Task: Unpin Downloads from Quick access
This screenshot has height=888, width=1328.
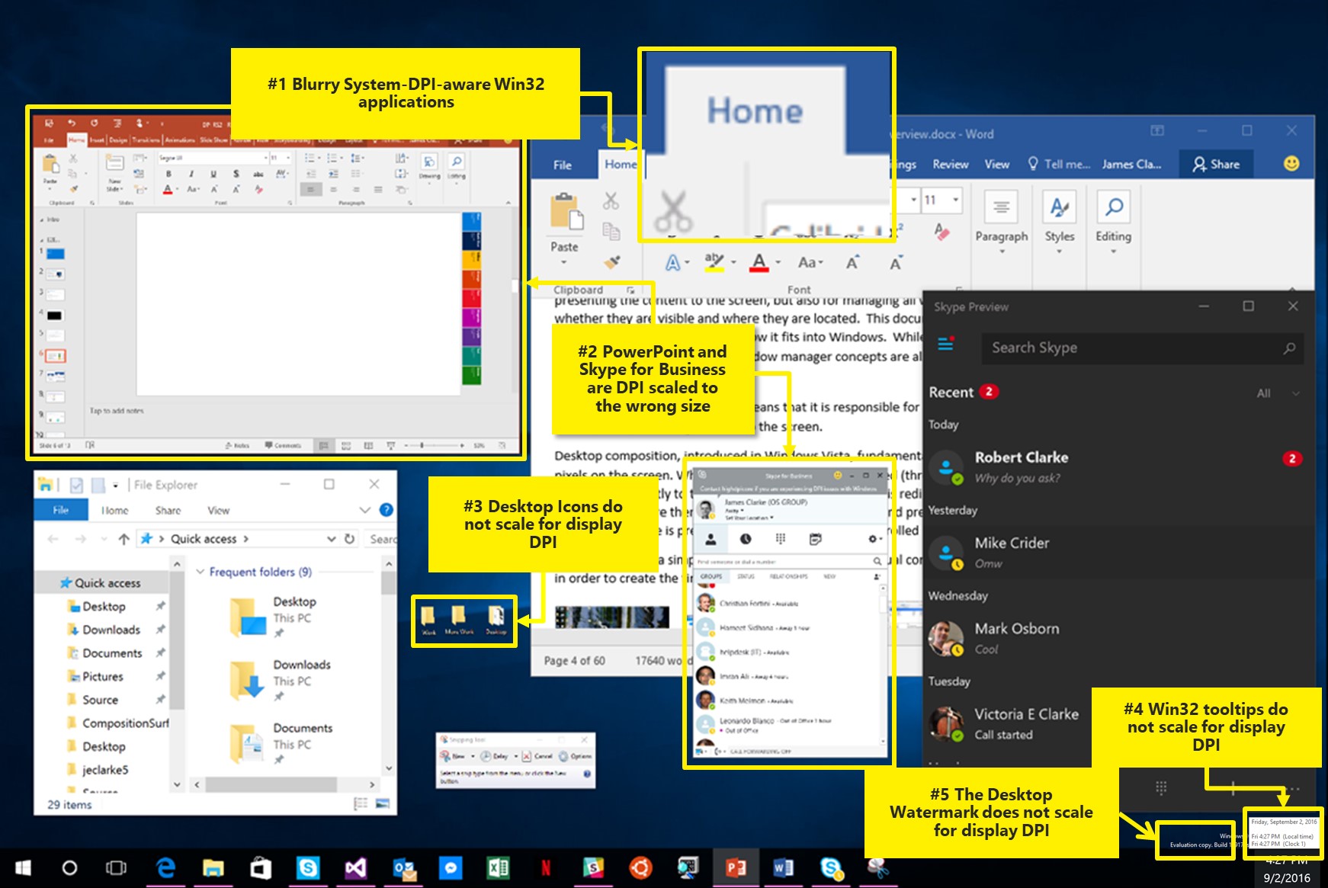Action: pyautogui.click(x=159, y=630)
